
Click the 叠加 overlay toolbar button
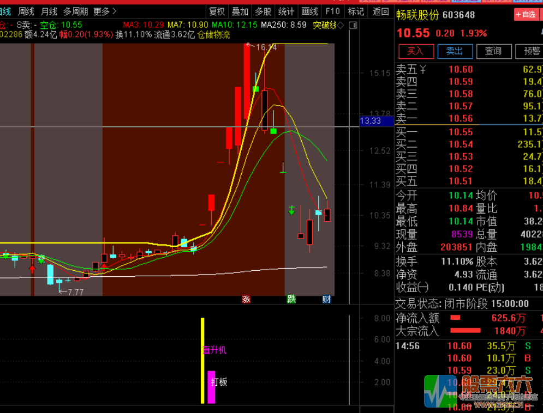point(240,12)
